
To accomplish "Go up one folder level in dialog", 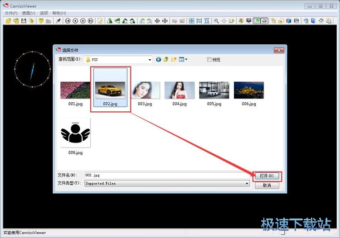I will 166,59.
